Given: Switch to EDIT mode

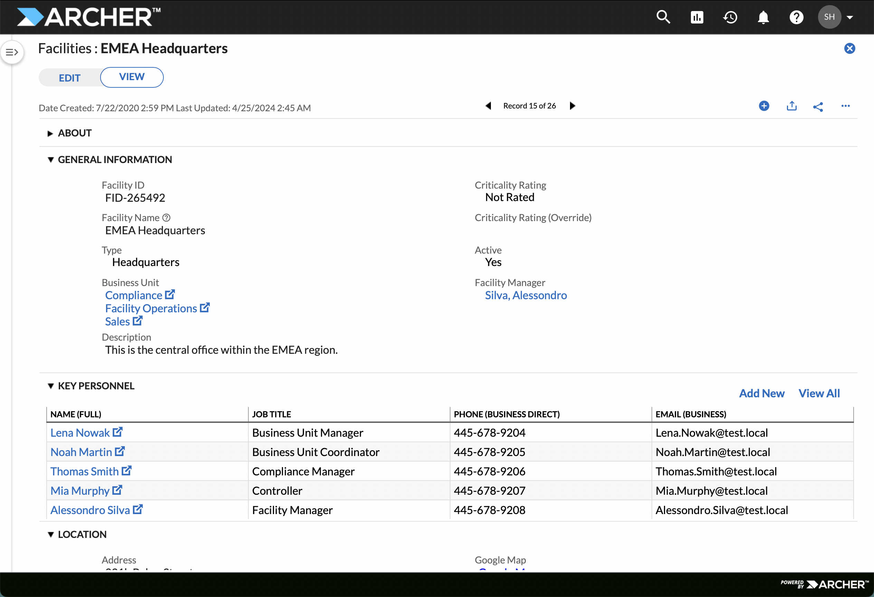Looking at the screenshot, I should [x=69, y=78].
